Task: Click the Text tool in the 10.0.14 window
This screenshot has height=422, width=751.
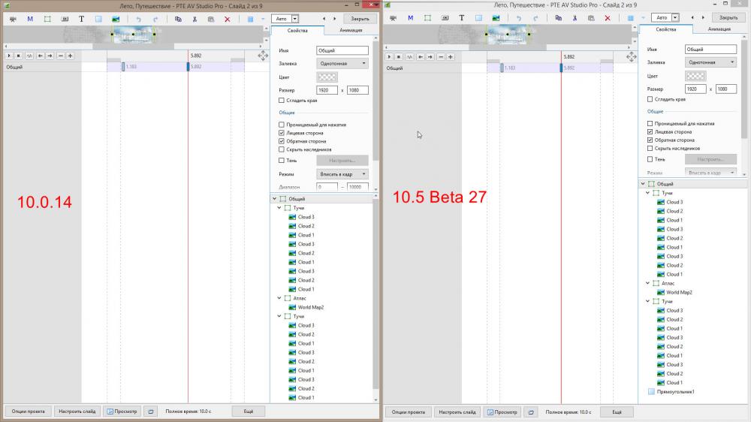Action: [x=81, y=18]
